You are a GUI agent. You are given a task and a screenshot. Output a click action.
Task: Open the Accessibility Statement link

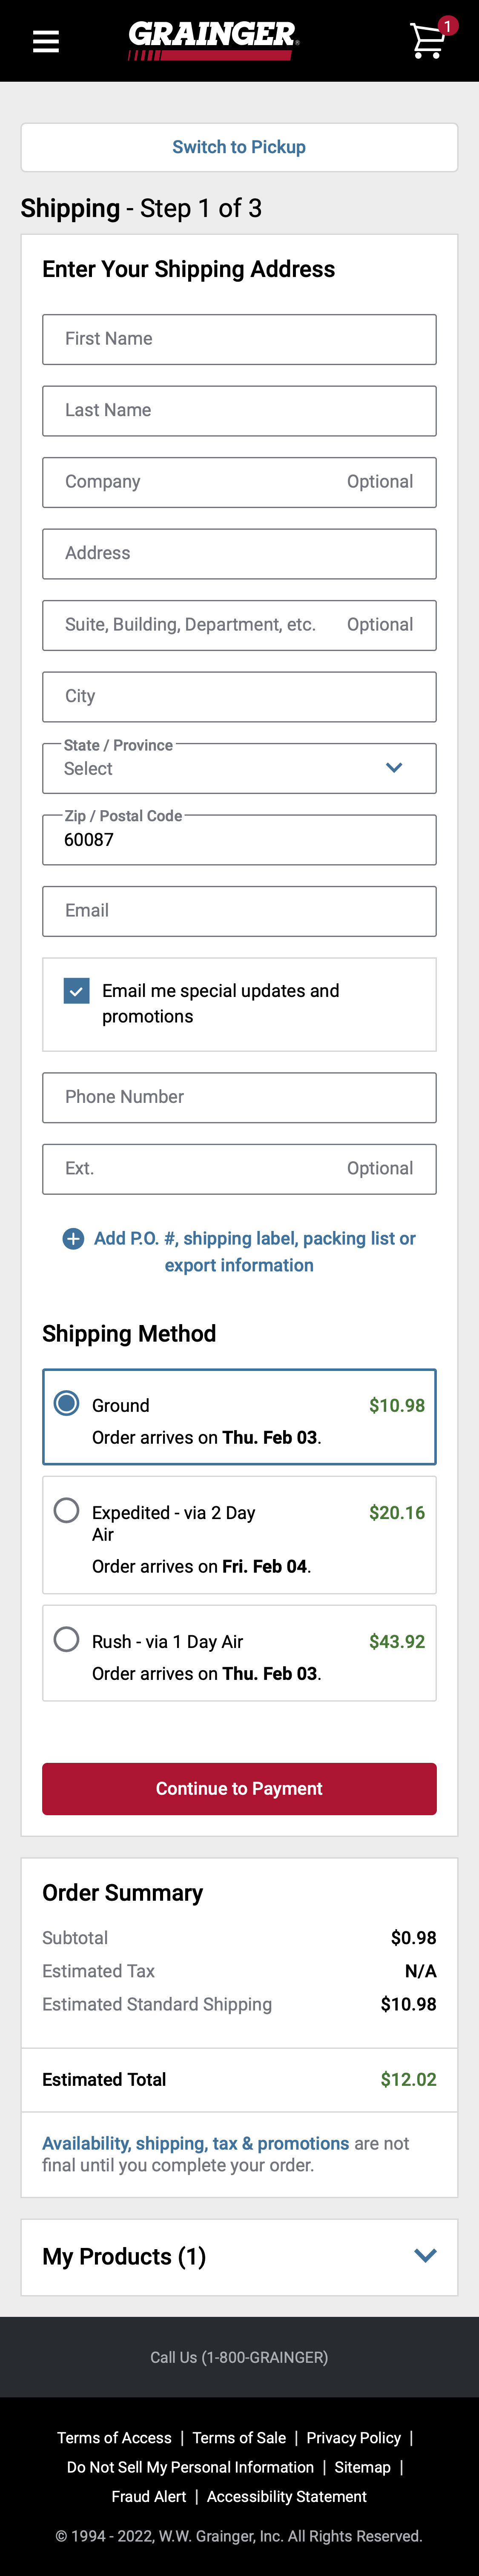pyautogui.click(x=286, y=2496)
